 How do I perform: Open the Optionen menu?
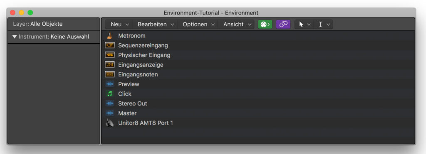(198, 24)
